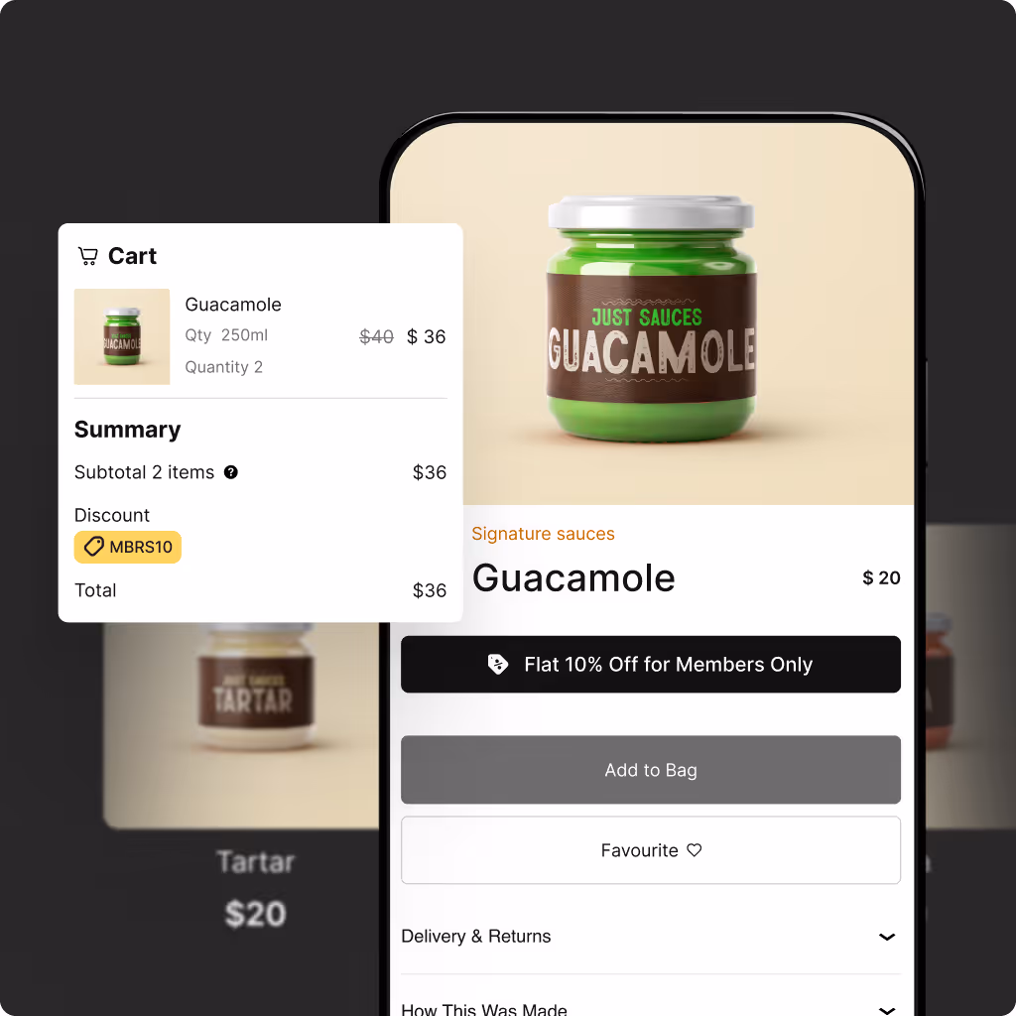Click the heart icon on Favourite button
1016x1016 pixels.
coord(694,850)
